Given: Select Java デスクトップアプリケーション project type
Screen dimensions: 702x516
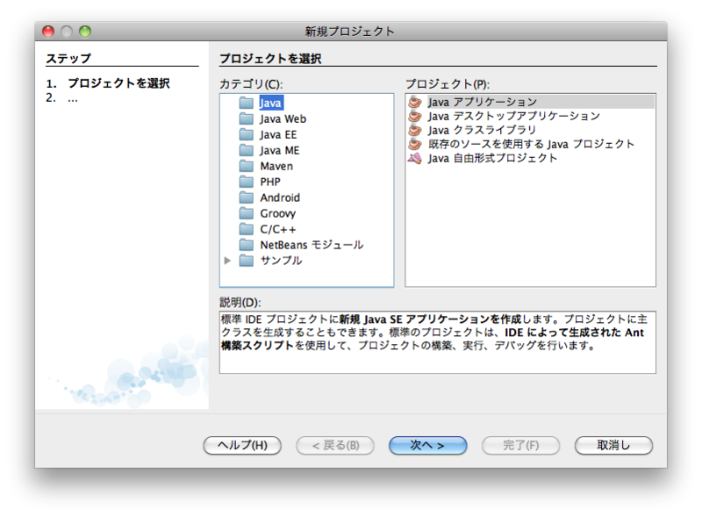Looking at the screenshot, I should click(513, 116).
